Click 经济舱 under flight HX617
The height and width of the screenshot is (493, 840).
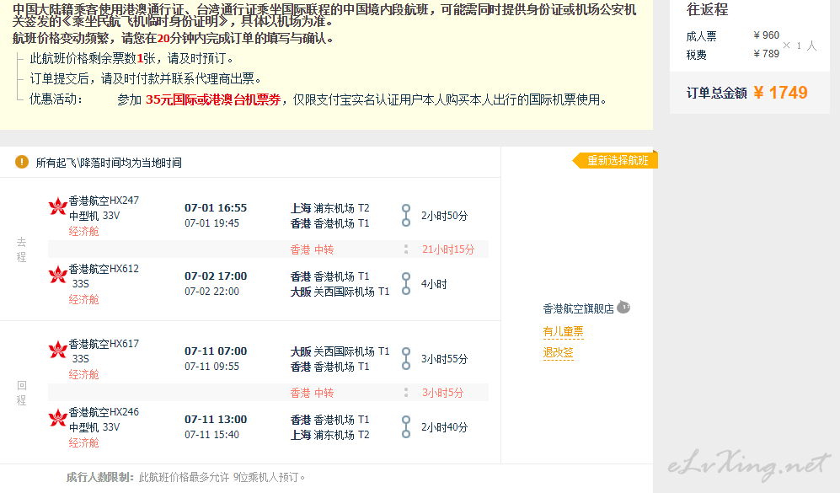click(x=84, y=374)
